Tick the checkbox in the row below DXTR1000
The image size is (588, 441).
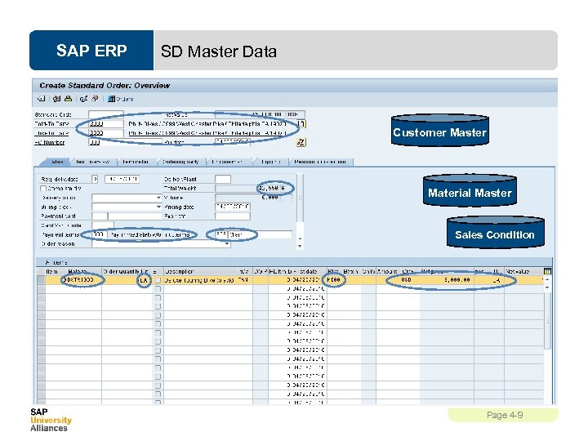[x=158, y=289]
